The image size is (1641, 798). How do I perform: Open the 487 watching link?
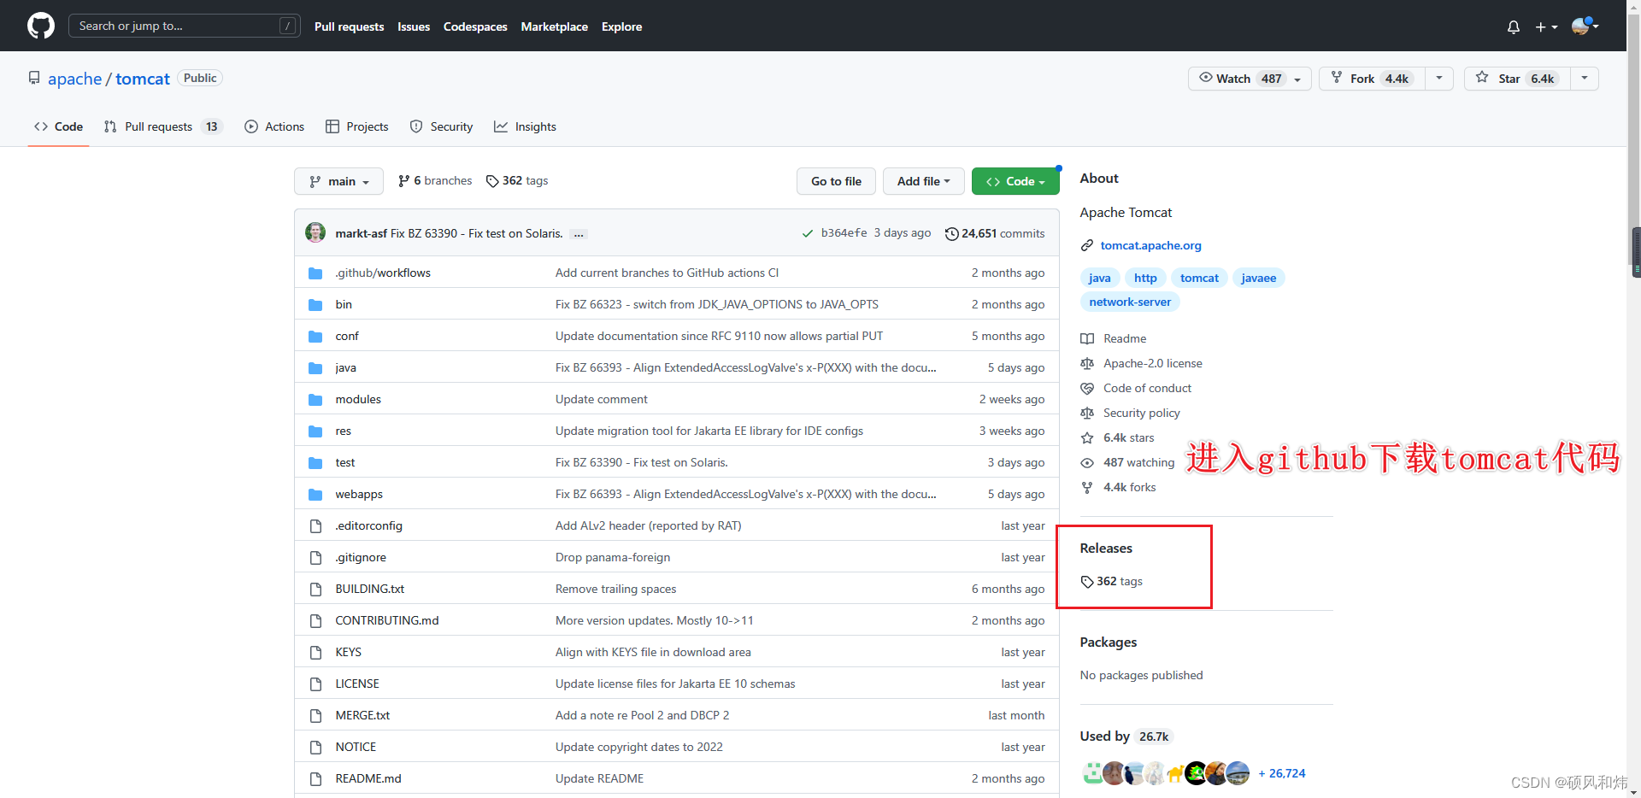(x=1138, y=462)
